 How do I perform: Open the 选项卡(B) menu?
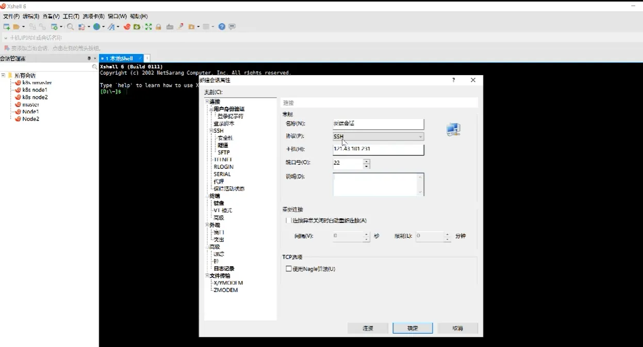(x=94, y=16)
